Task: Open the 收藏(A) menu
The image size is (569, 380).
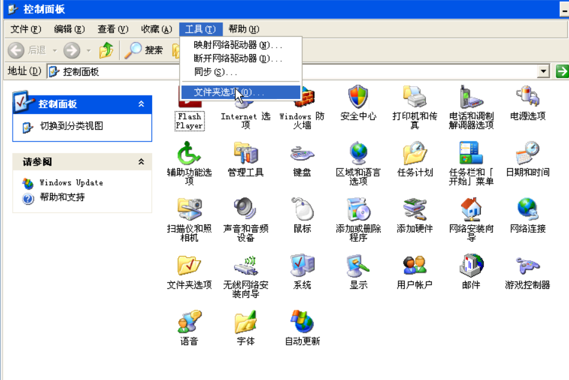Action: click(x=156, y=29)
